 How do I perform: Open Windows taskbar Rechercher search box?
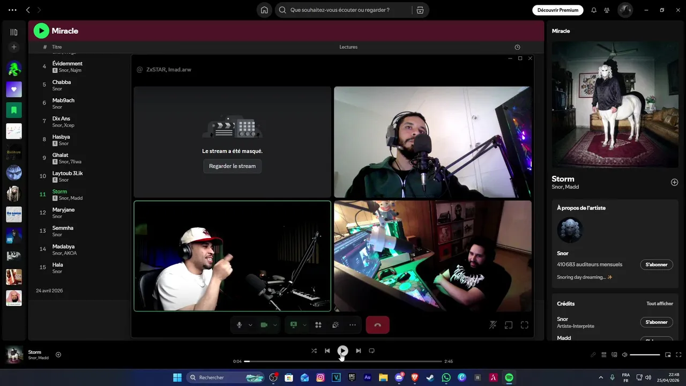pos(226,377)
